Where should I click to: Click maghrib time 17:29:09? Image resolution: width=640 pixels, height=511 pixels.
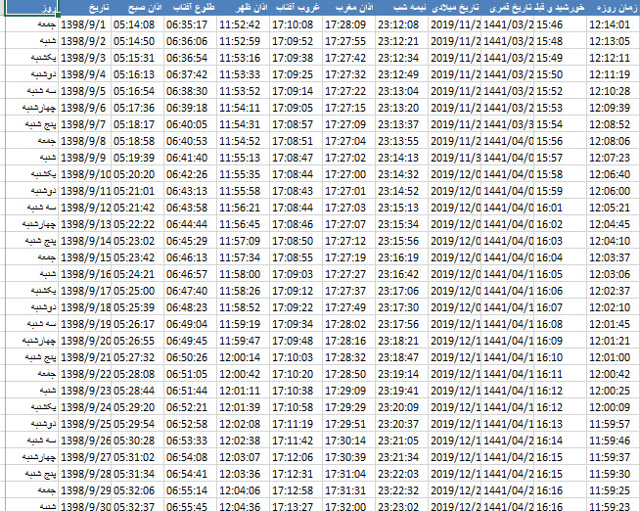(x=348, y=391)
